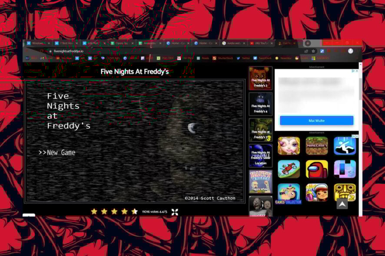Open the Happy Wheels game thumbnail
Screen dimensions: 385x256
(261, 182)
